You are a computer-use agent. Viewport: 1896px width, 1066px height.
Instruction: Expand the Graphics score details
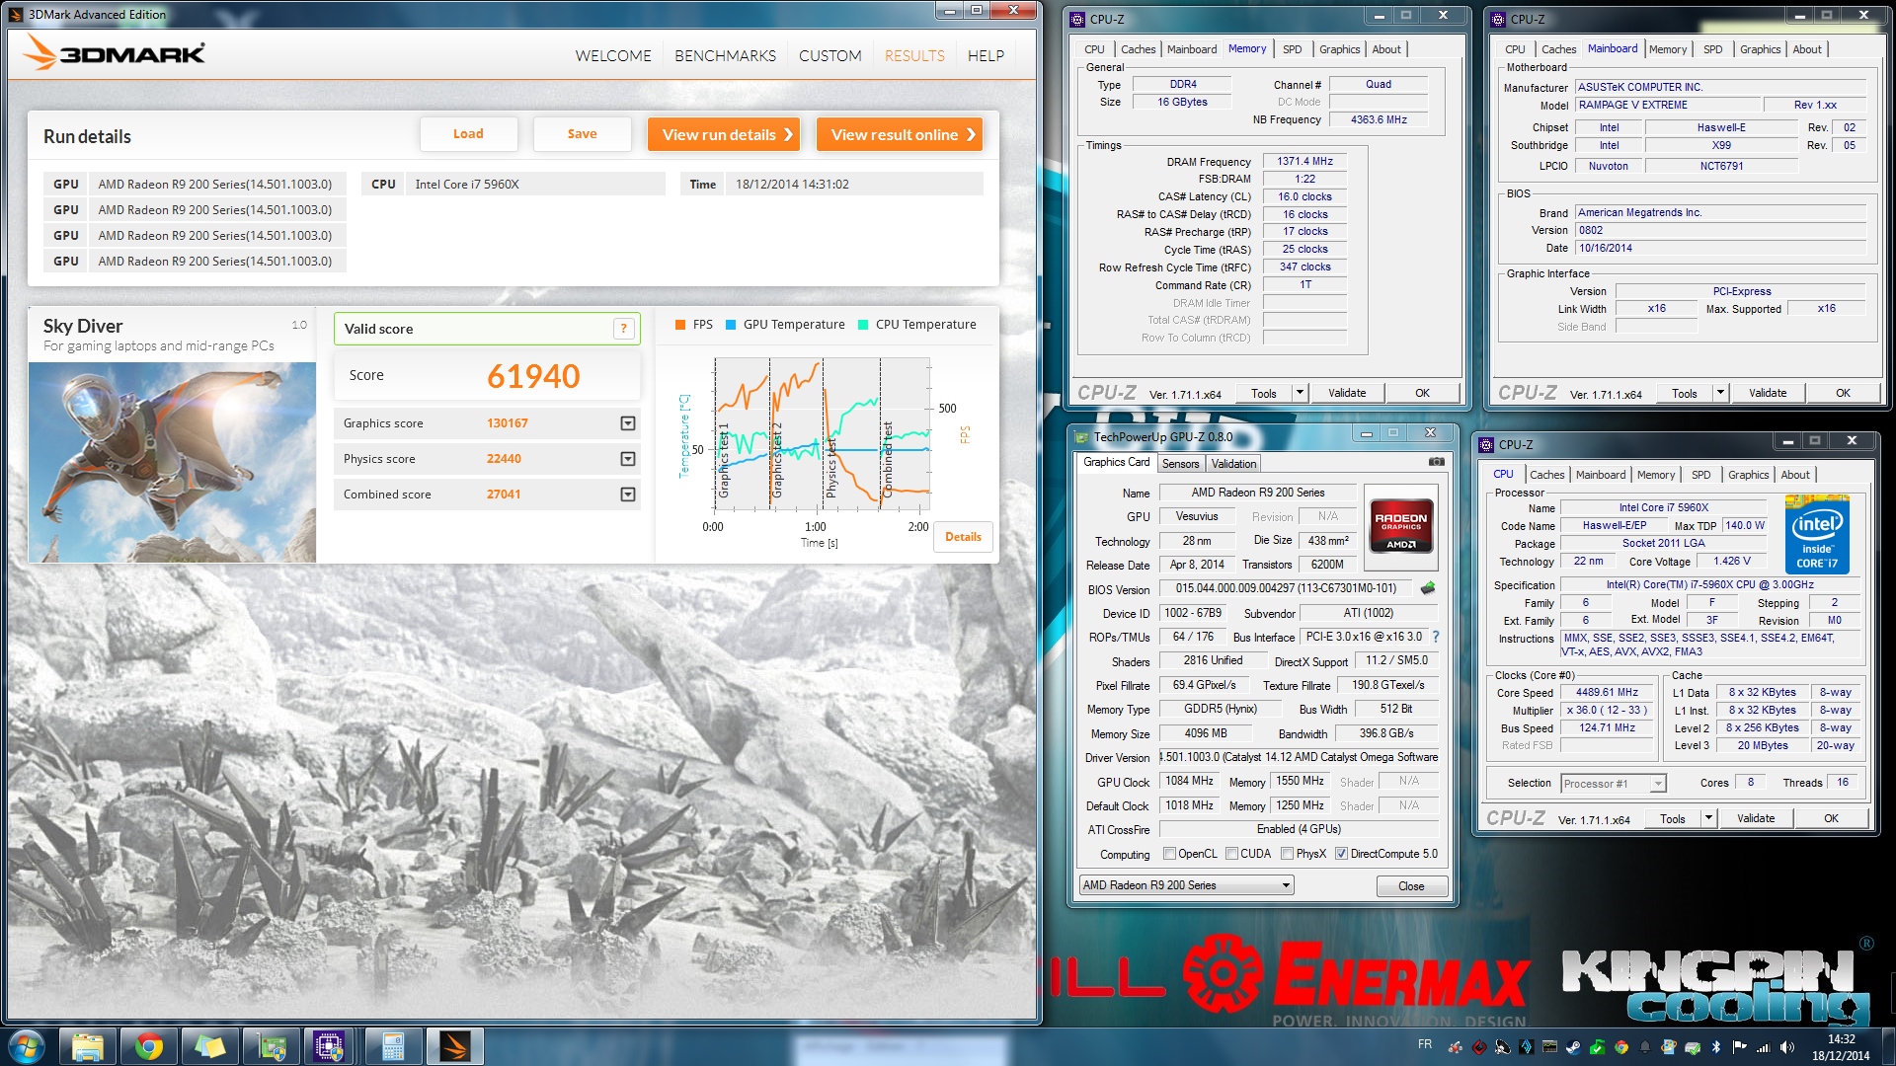pos(627,423)
